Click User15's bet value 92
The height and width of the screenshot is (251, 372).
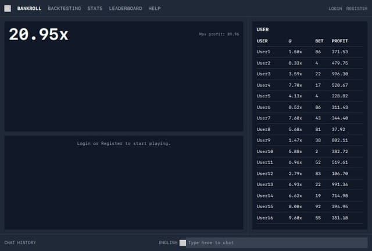318,207
